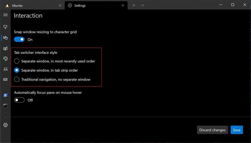This screenshot has width=251, height=143.
Task: Click the Discard changes button
Action: [x=212, y=130]
